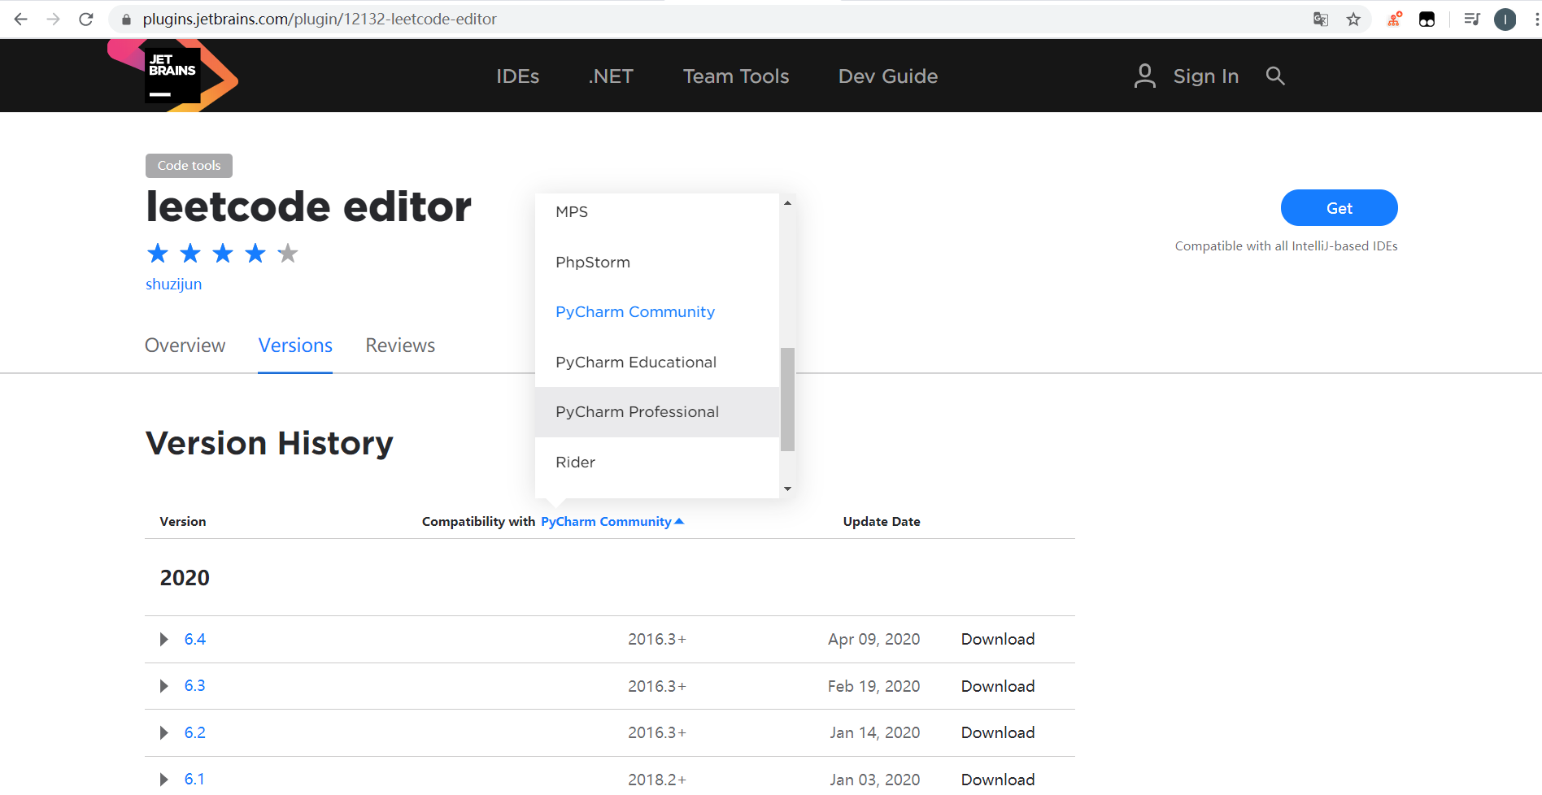Select PyCharm Professional in the dropdown
The image size is (1542, 795).
pyautogui.click(x=657, y=412)
